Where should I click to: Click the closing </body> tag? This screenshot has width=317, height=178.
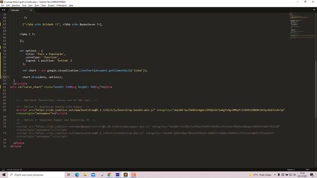tap(19, 143)
